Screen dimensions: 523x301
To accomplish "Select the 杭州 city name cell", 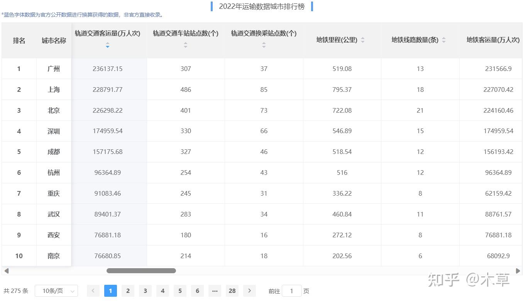I will [x=54, y=172].
